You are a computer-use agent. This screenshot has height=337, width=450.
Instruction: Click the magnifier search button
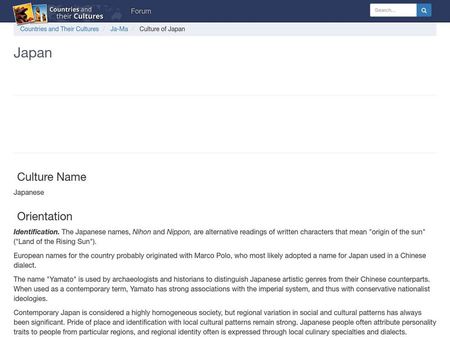(424, 10)
